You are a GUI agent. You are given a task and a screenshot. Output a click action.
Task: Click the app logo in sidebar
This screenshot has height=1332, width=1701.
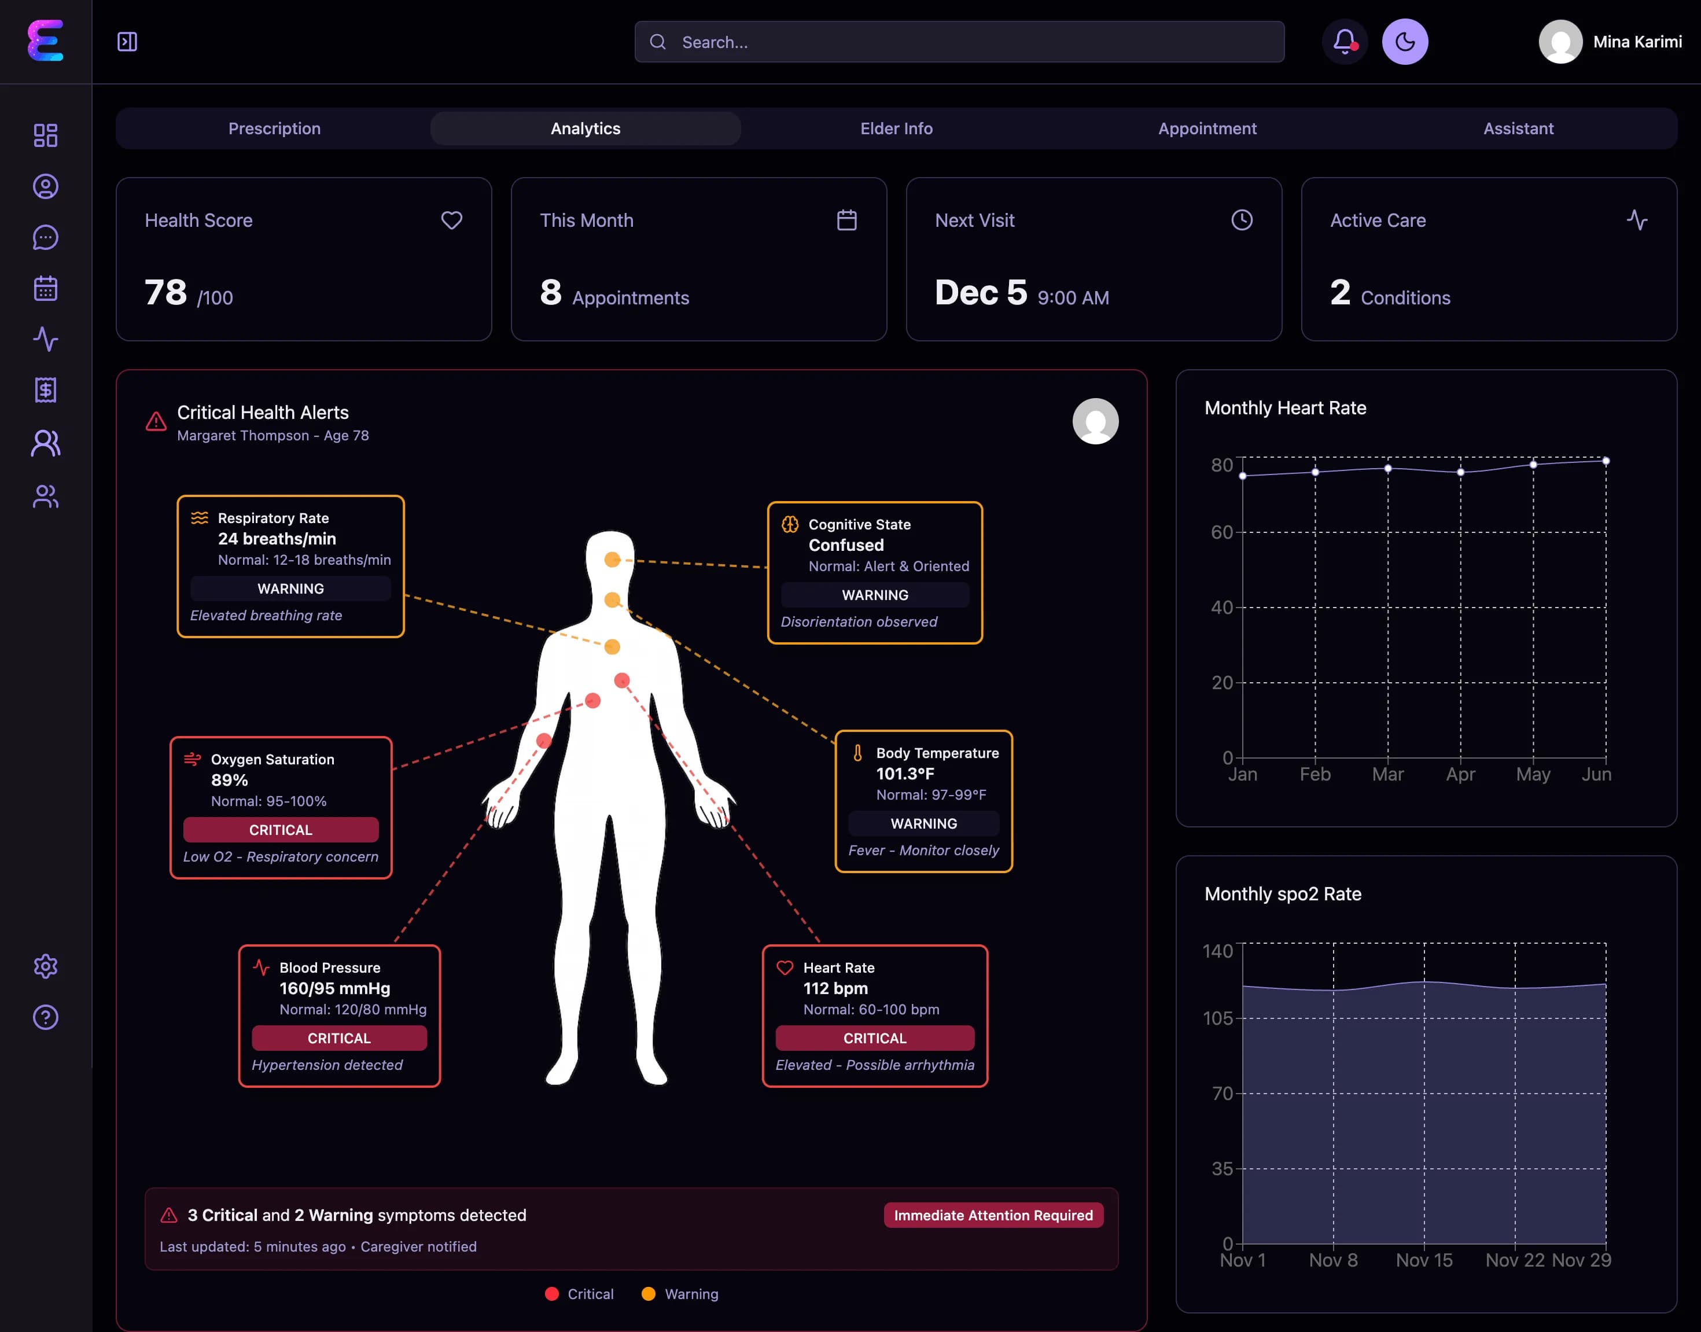click(45, 41)
